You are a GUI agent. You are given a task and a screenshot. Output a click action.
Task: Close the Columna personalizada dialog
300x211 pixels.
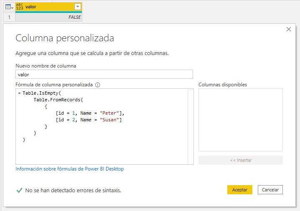pos(289,29)
